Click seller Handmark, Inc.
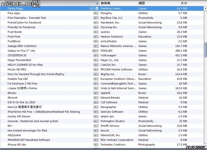Screen dimensions: 207x150 [x=110, y=23]
